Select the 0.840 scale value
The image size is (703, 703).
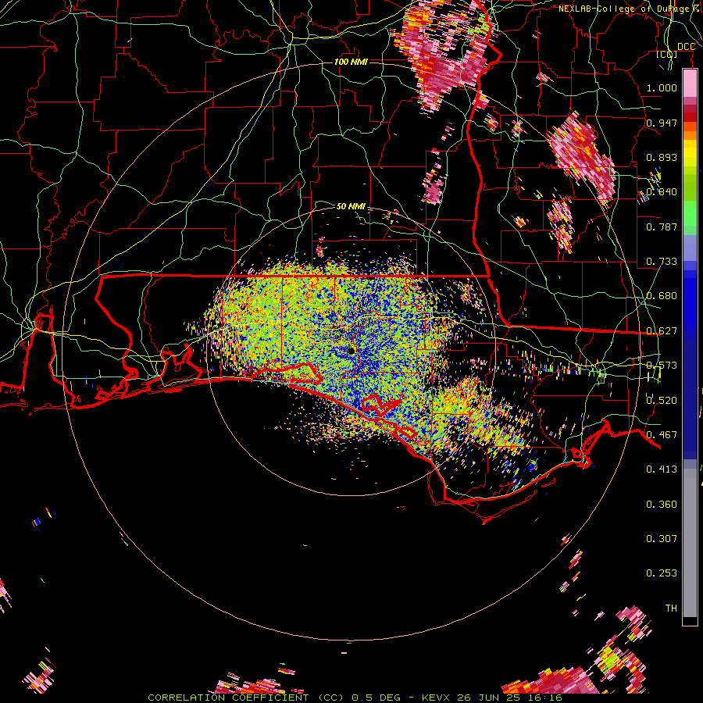[662, 192]
